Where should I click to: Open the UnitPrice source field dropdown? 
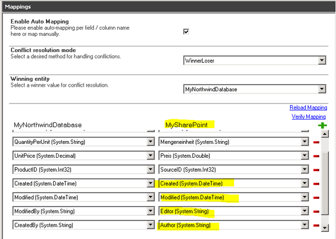pos(150,156)
